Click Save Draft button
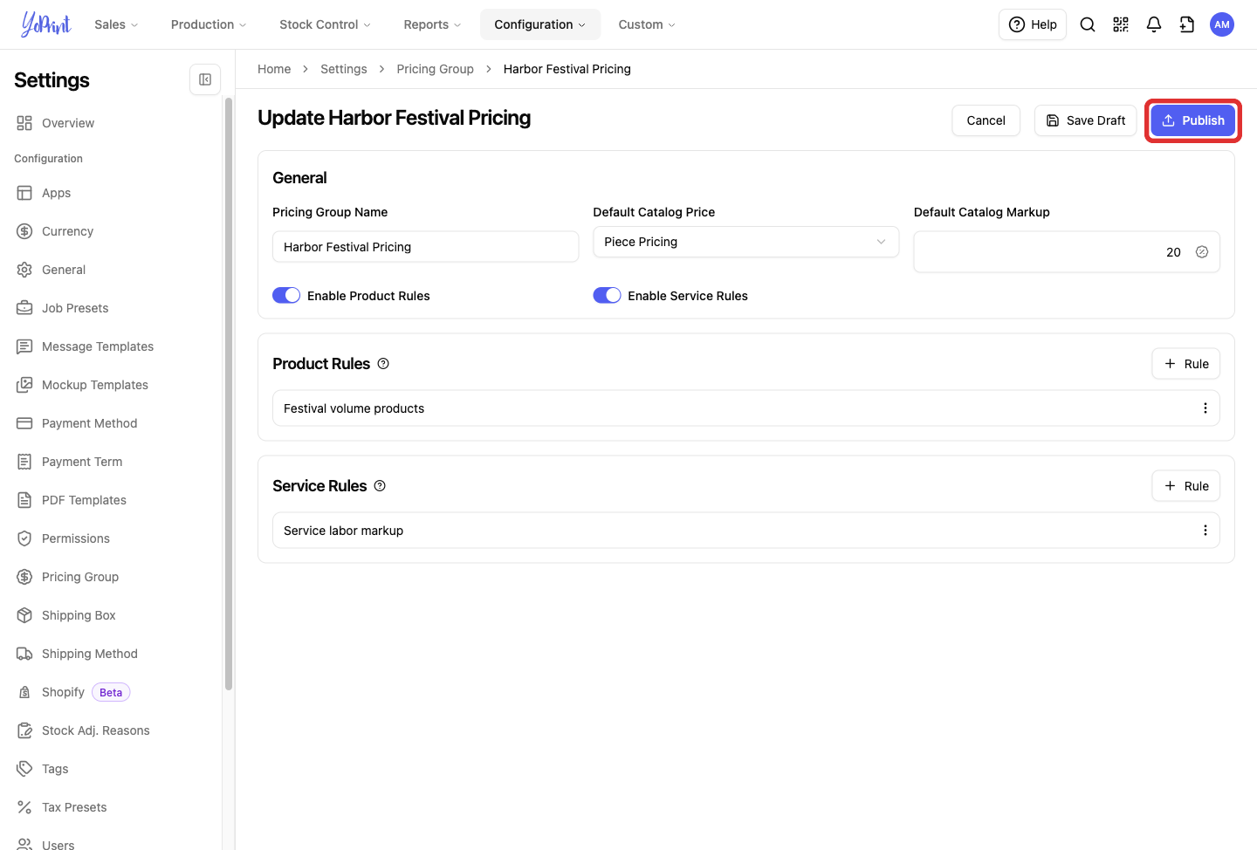 point(1086,120)
